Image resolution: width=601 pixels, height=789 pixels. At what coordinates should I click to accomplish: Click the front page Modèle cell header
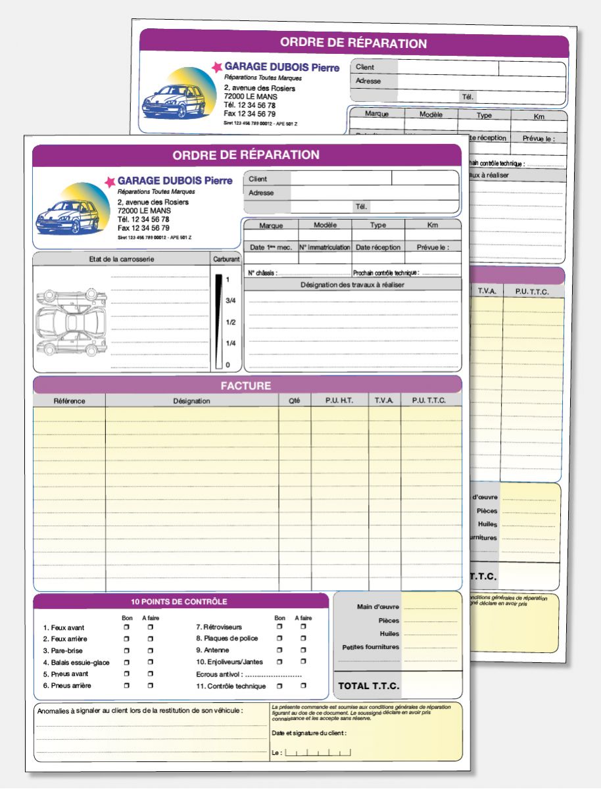click(325, 225)
